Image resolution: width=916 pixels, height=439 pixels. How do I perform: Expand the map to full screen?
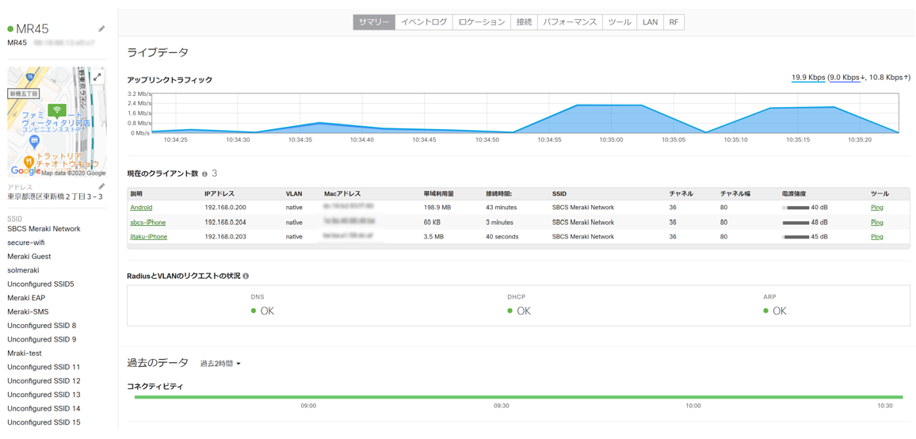[x=97, y=77]
